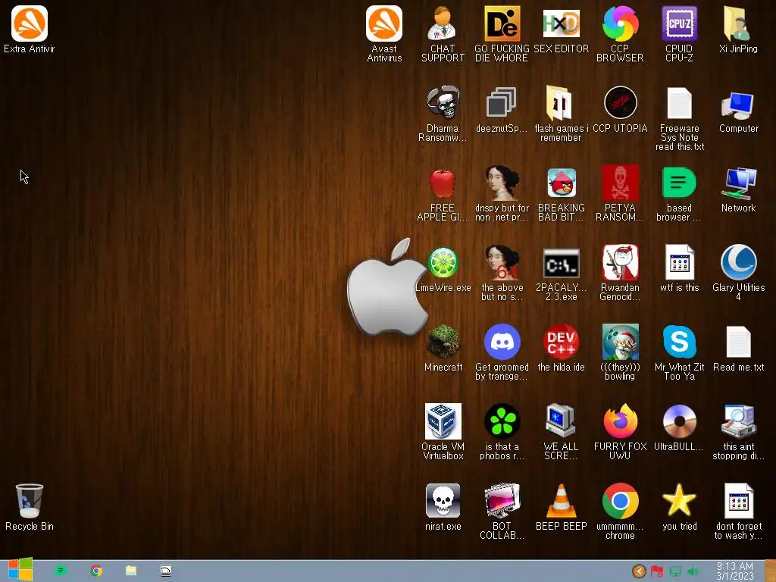Open the Extra Antivir desktop icon
This screenshot has width=776, height=582.
pyautogui.click(x=30, y=30)
